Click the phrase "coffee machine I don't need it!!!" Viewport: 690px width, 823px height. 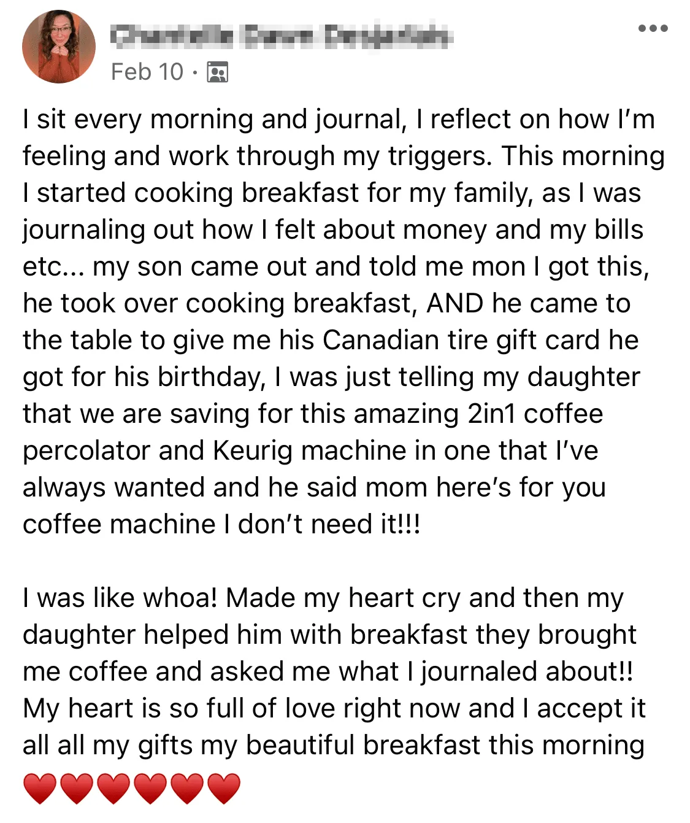click(221, 524)
